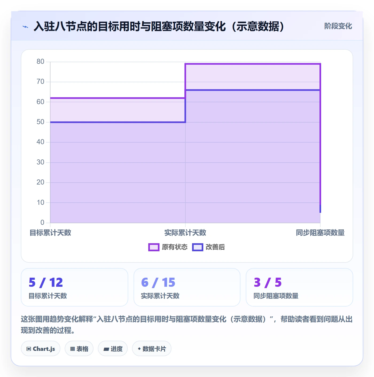Click the y-axis value 50
The width and height of the screenshot is (374, 377).
40,122
